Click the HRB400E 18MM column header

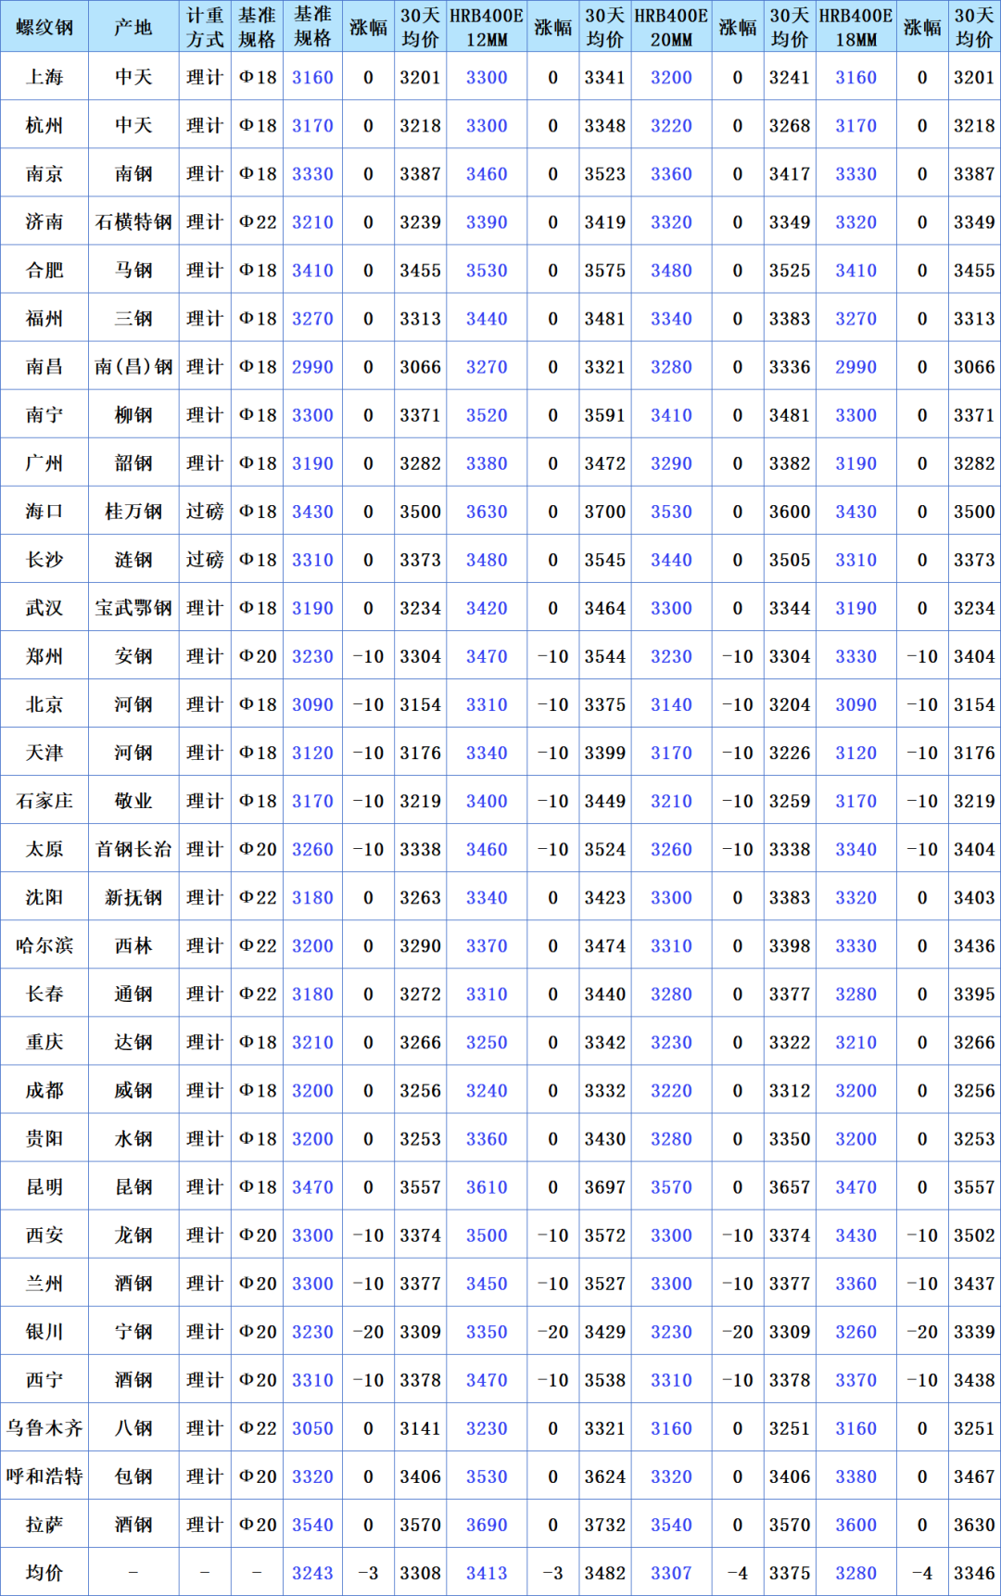[x=855, y=27]
